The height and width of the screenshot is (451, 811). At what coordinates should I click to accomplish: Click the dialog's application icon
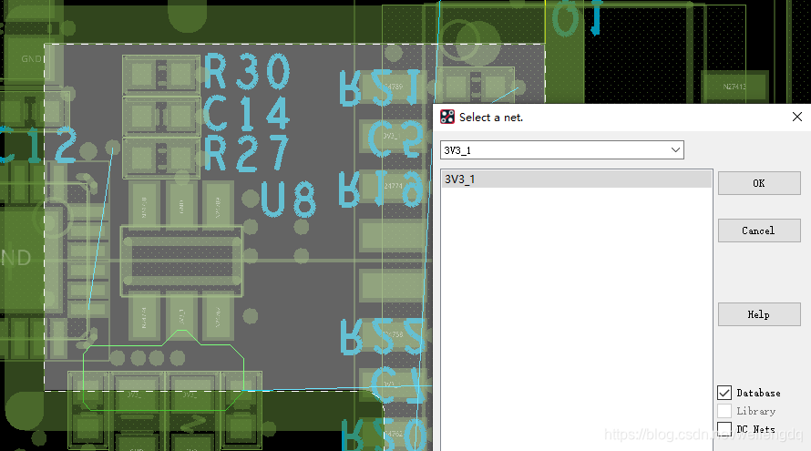(447, 117)
